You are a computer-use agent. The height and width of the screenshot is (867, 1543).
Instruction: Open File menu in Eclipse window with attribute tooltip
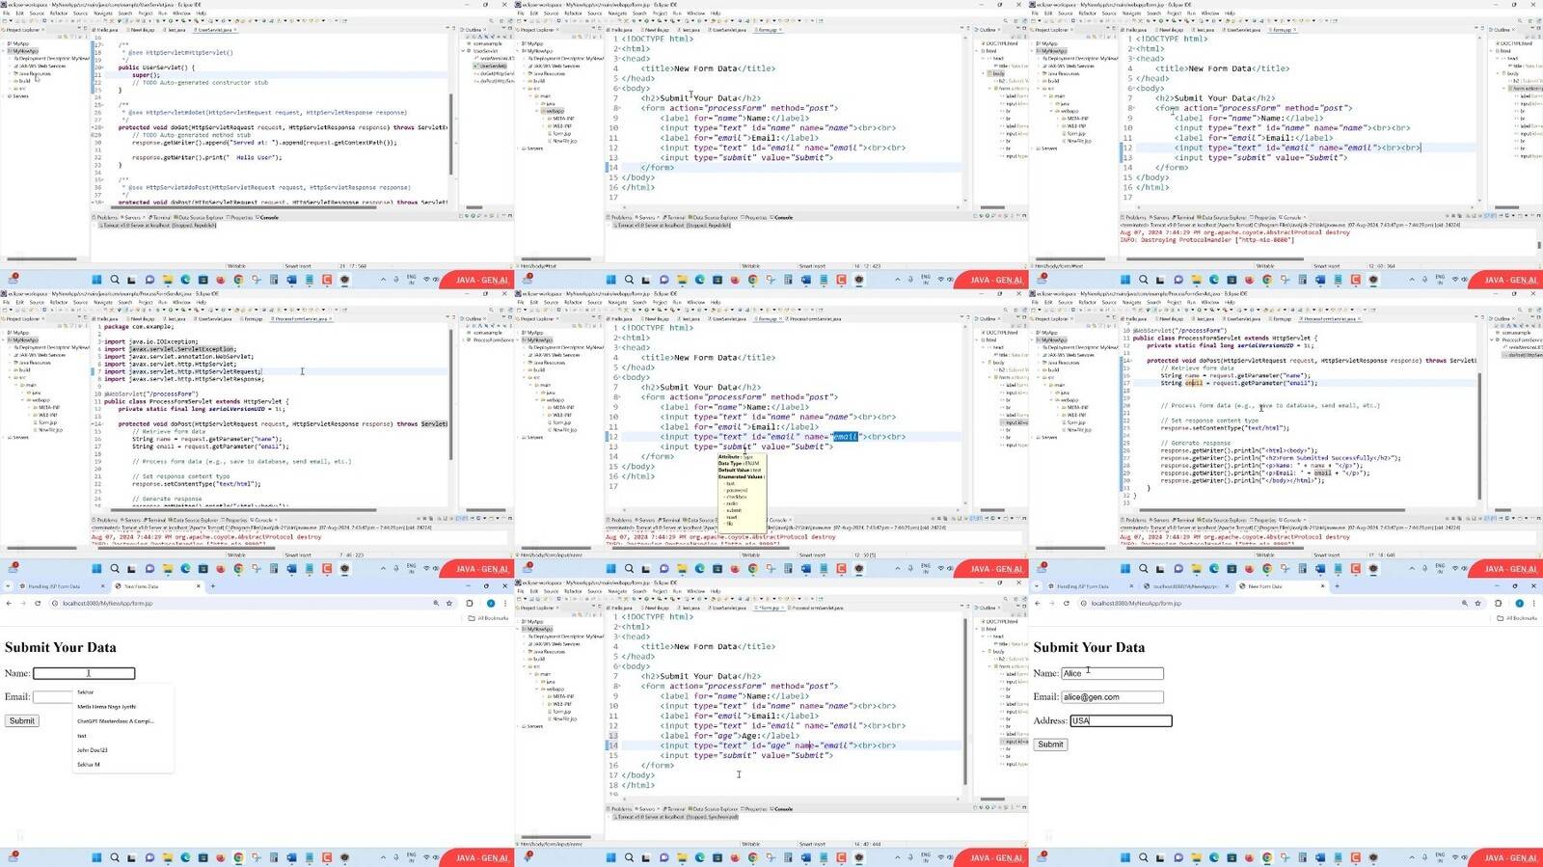pyautogui.click(x=521, y=302)
